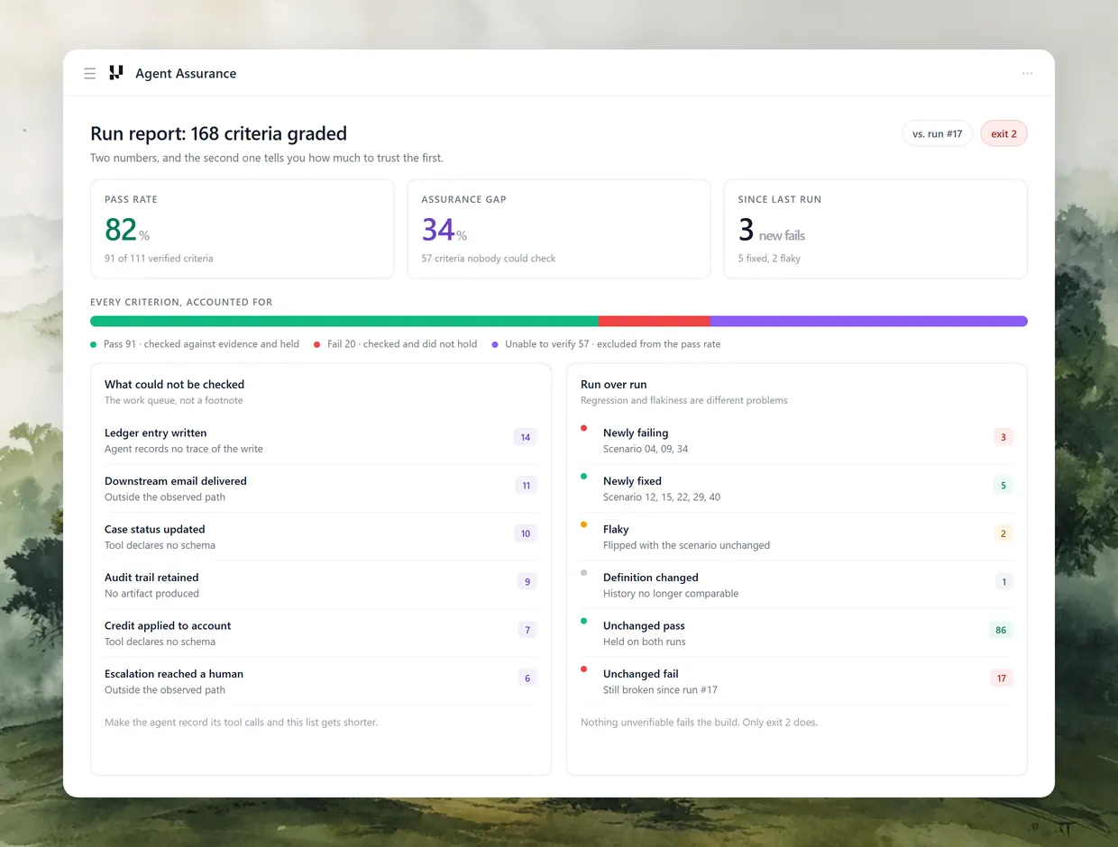Viewport: 1118px width, 847px height.
Task: Click the red dot beside Unchanged fail
Action: pos(584,669)
